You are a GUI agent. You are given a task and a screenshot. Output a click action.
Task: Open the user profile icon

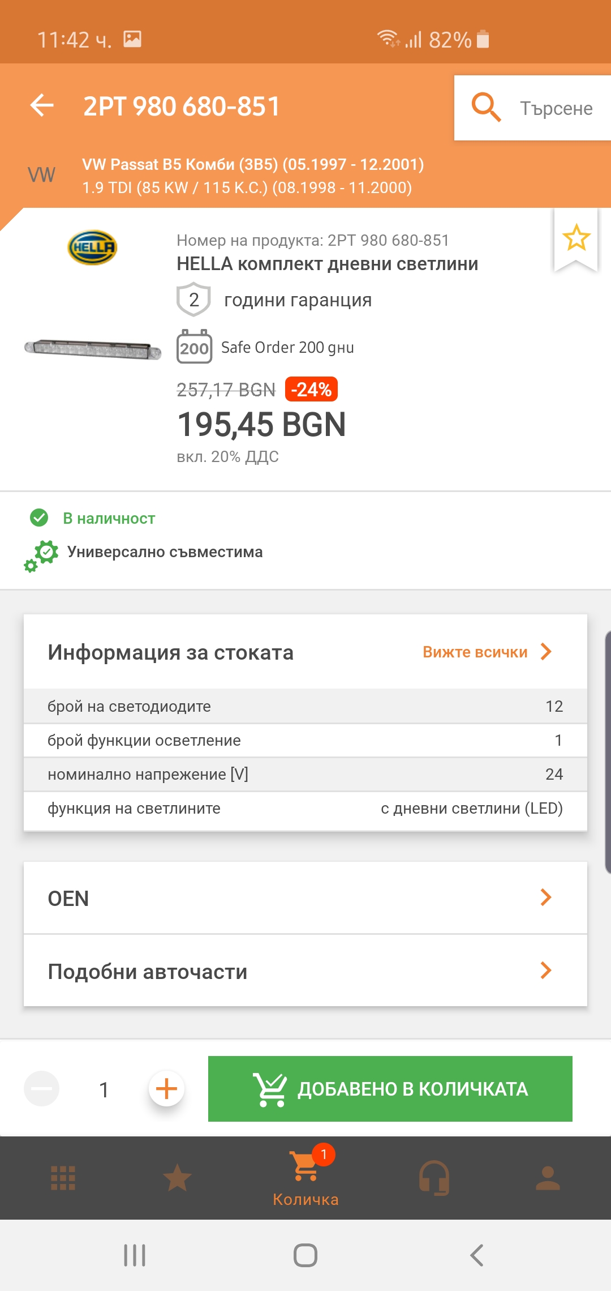pos(548,1178)
